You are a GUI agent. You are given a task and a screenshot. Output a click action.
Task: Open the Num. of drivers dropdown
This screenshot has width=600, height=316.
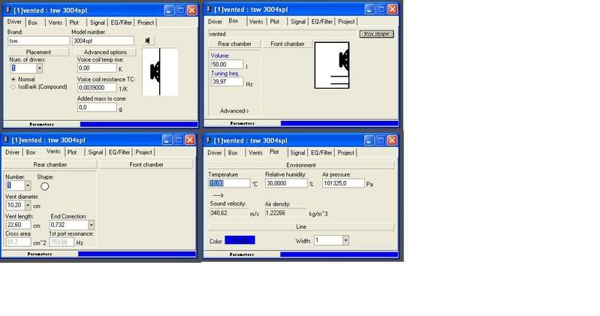[39, 68]
